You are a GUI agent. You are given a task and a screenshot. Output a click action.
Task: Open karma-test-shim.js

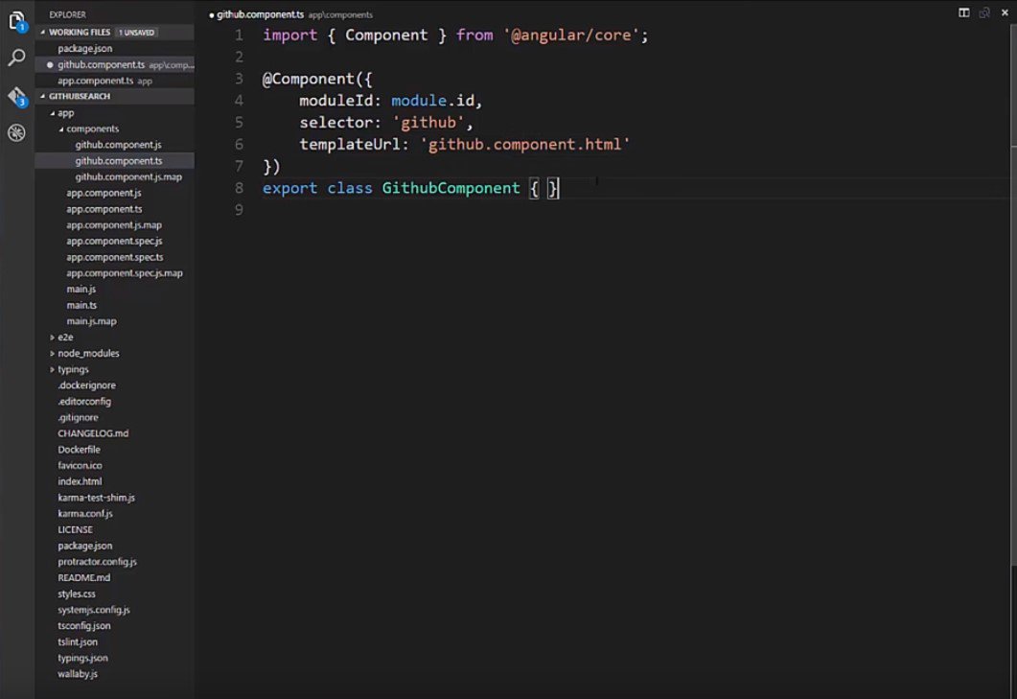(x=96, y=498)
